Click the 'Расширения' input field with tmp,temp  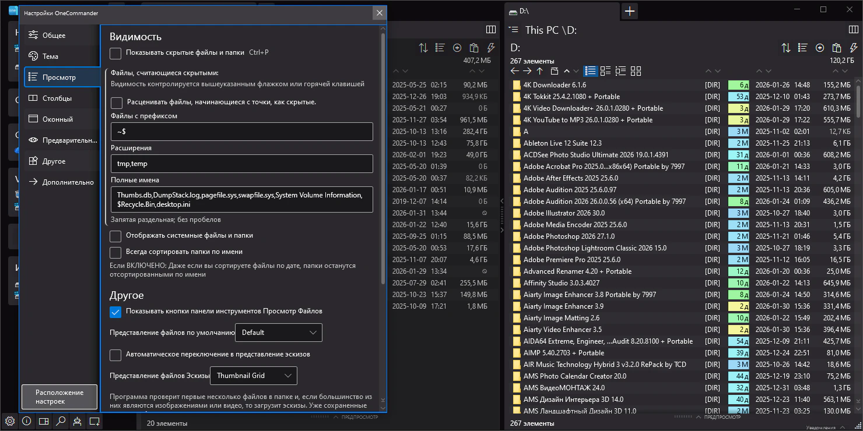[x=241, y=164]
